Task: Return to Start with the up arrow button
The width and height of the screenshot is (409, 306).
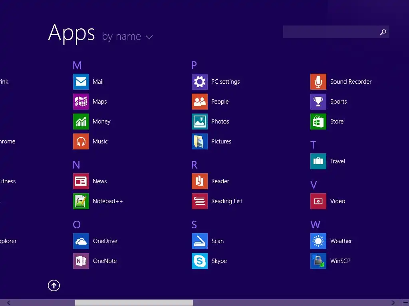Action: click(54, 285)
